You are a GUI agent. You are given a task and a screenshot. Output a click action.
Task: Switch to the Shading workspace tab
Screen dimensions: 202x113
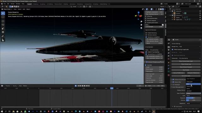click(x=66, y=4)
